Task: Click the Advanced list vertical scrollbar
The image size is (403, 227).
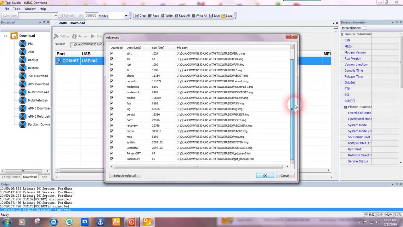Action: pyautogui.click(x=292, y=109)
